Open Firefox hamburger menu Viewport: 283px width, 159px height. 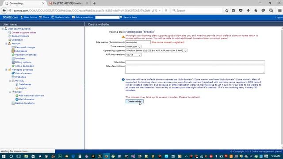[x=279, y=11]
